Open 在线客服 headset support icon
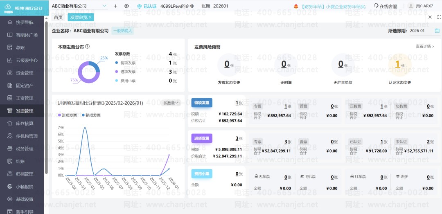This screenshot has height=214, width=442. [x=376, y=6]
